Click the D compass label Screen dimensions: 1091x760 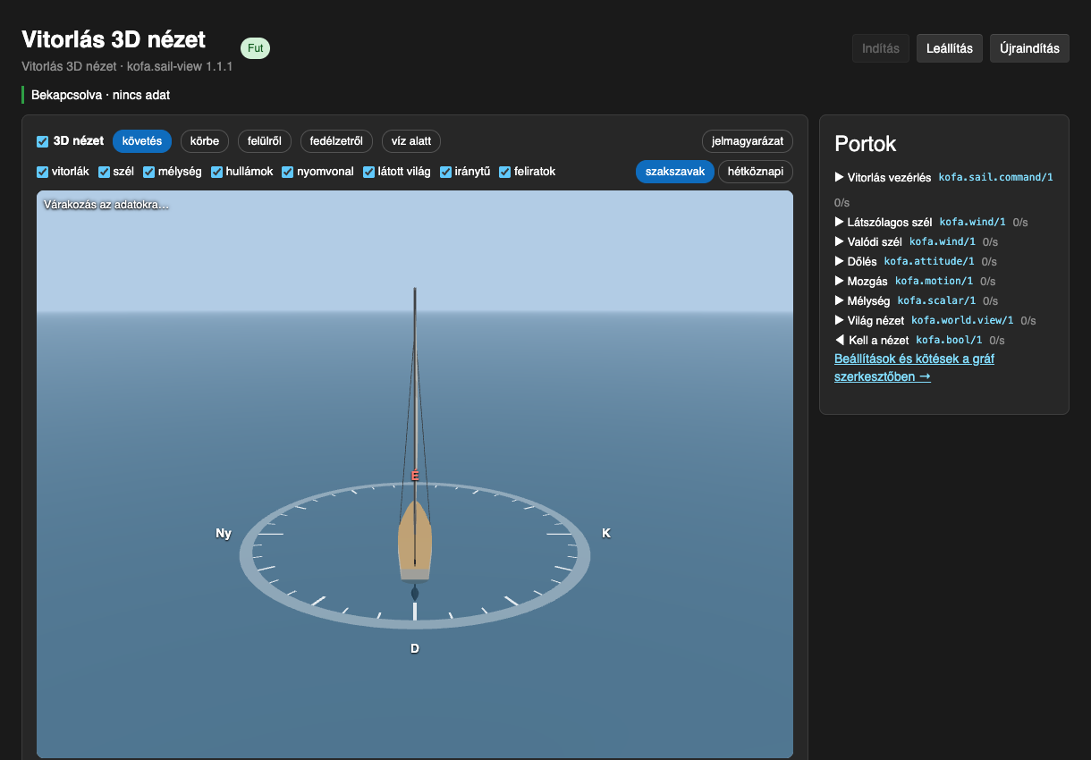point(415,648)
